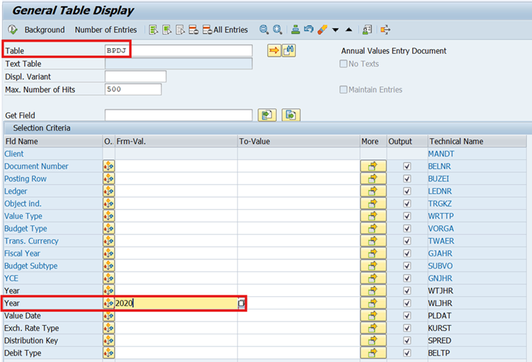Image resolution: width=532 pixels, height=362 pixels.
Task: Click the first magnifier icon in toolbar
Action: pos(264,30)
